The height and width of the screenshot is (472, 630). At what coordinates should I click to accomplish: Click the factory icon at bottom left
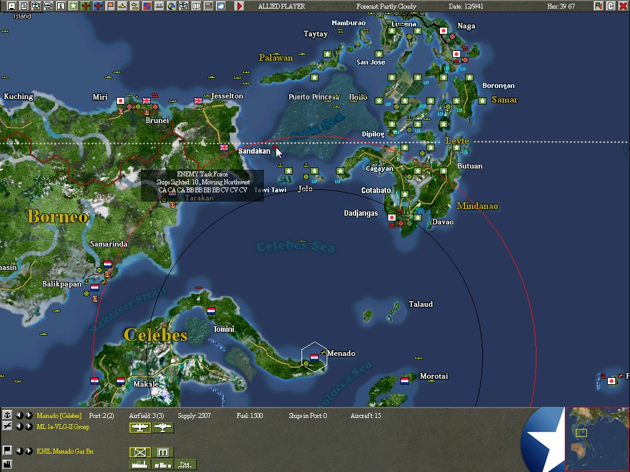(x=7, y=464)
